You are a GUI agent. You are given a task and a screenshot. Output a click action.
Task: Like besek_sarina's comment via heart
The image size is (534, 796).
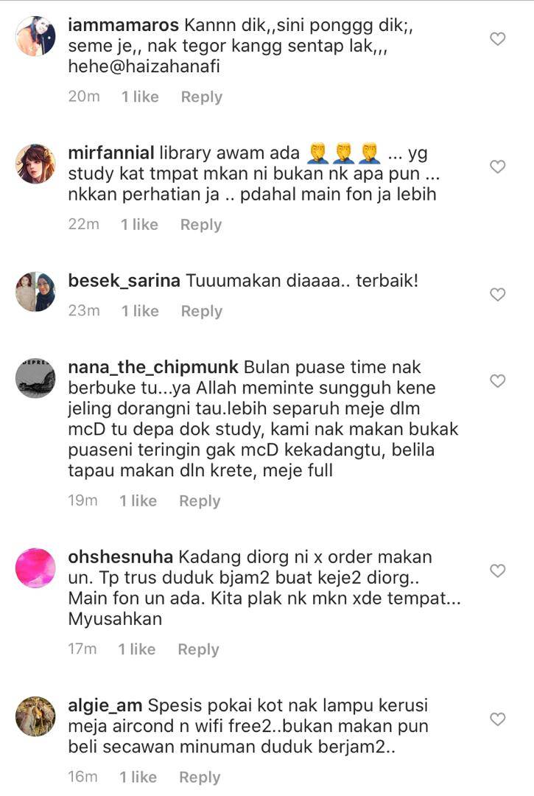(497, 294)
